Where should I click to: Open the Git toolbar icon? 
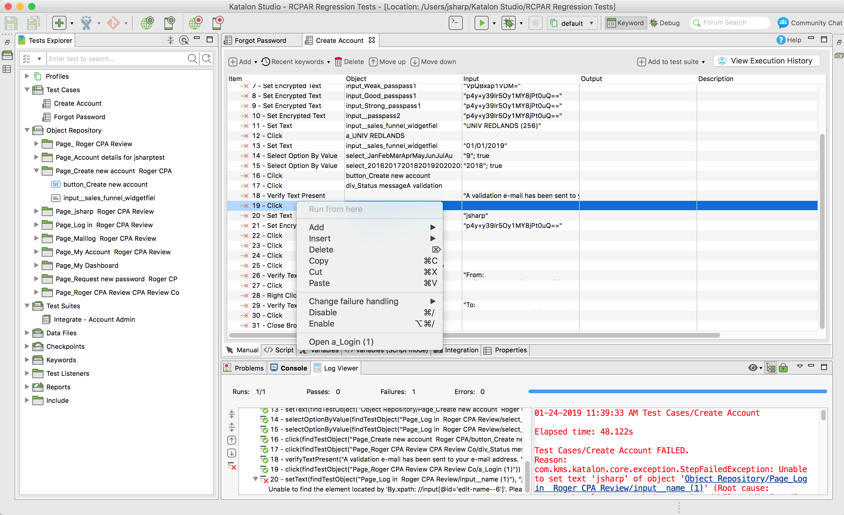click(113, 23)
